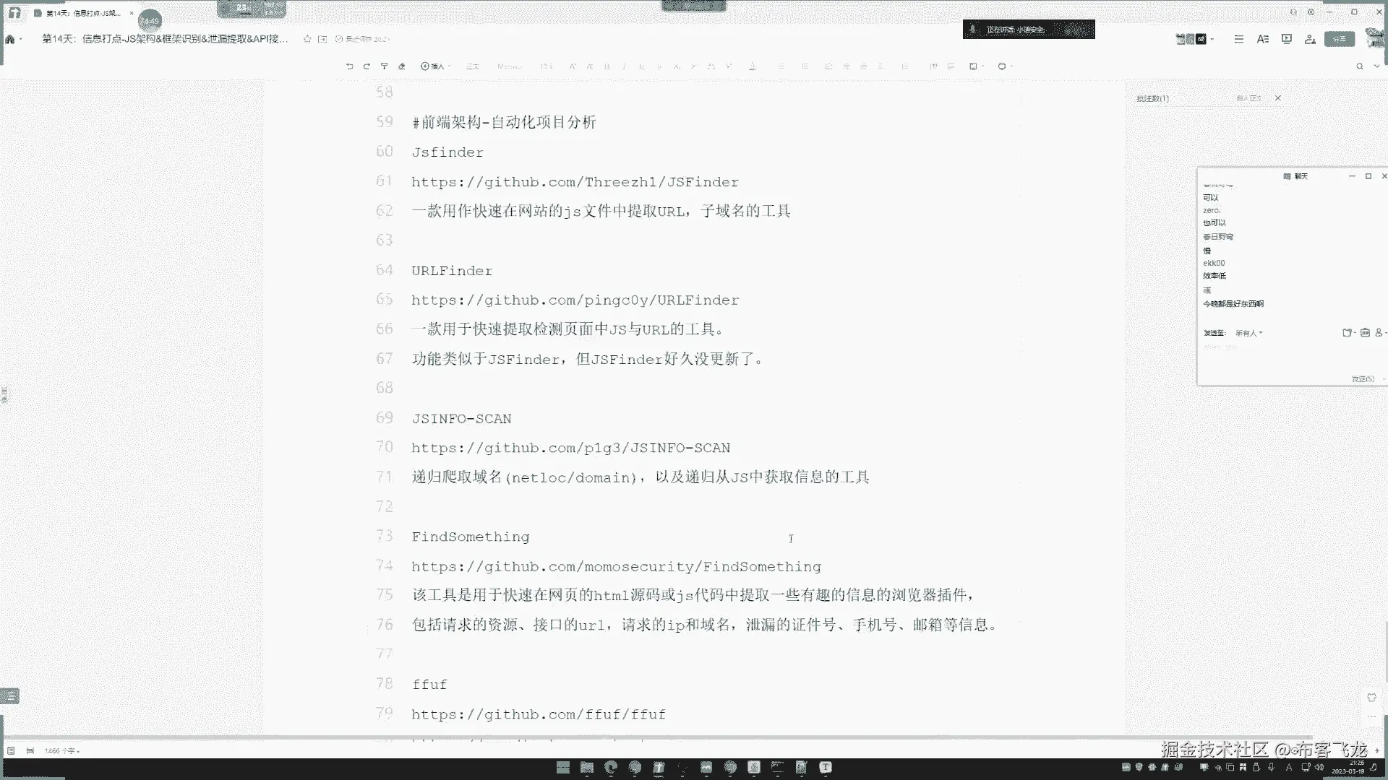1388x780 pixels.
Task: Star this document as favorite
Action: (307, 39)
